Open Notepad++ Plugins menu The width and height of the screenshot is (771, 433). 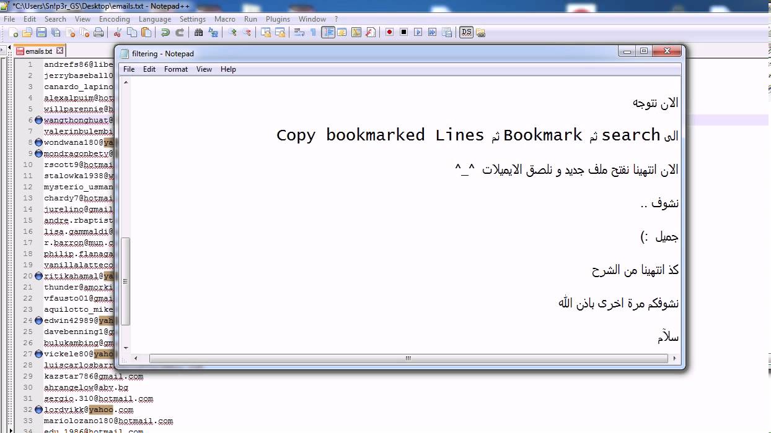[x=278, y=19]
